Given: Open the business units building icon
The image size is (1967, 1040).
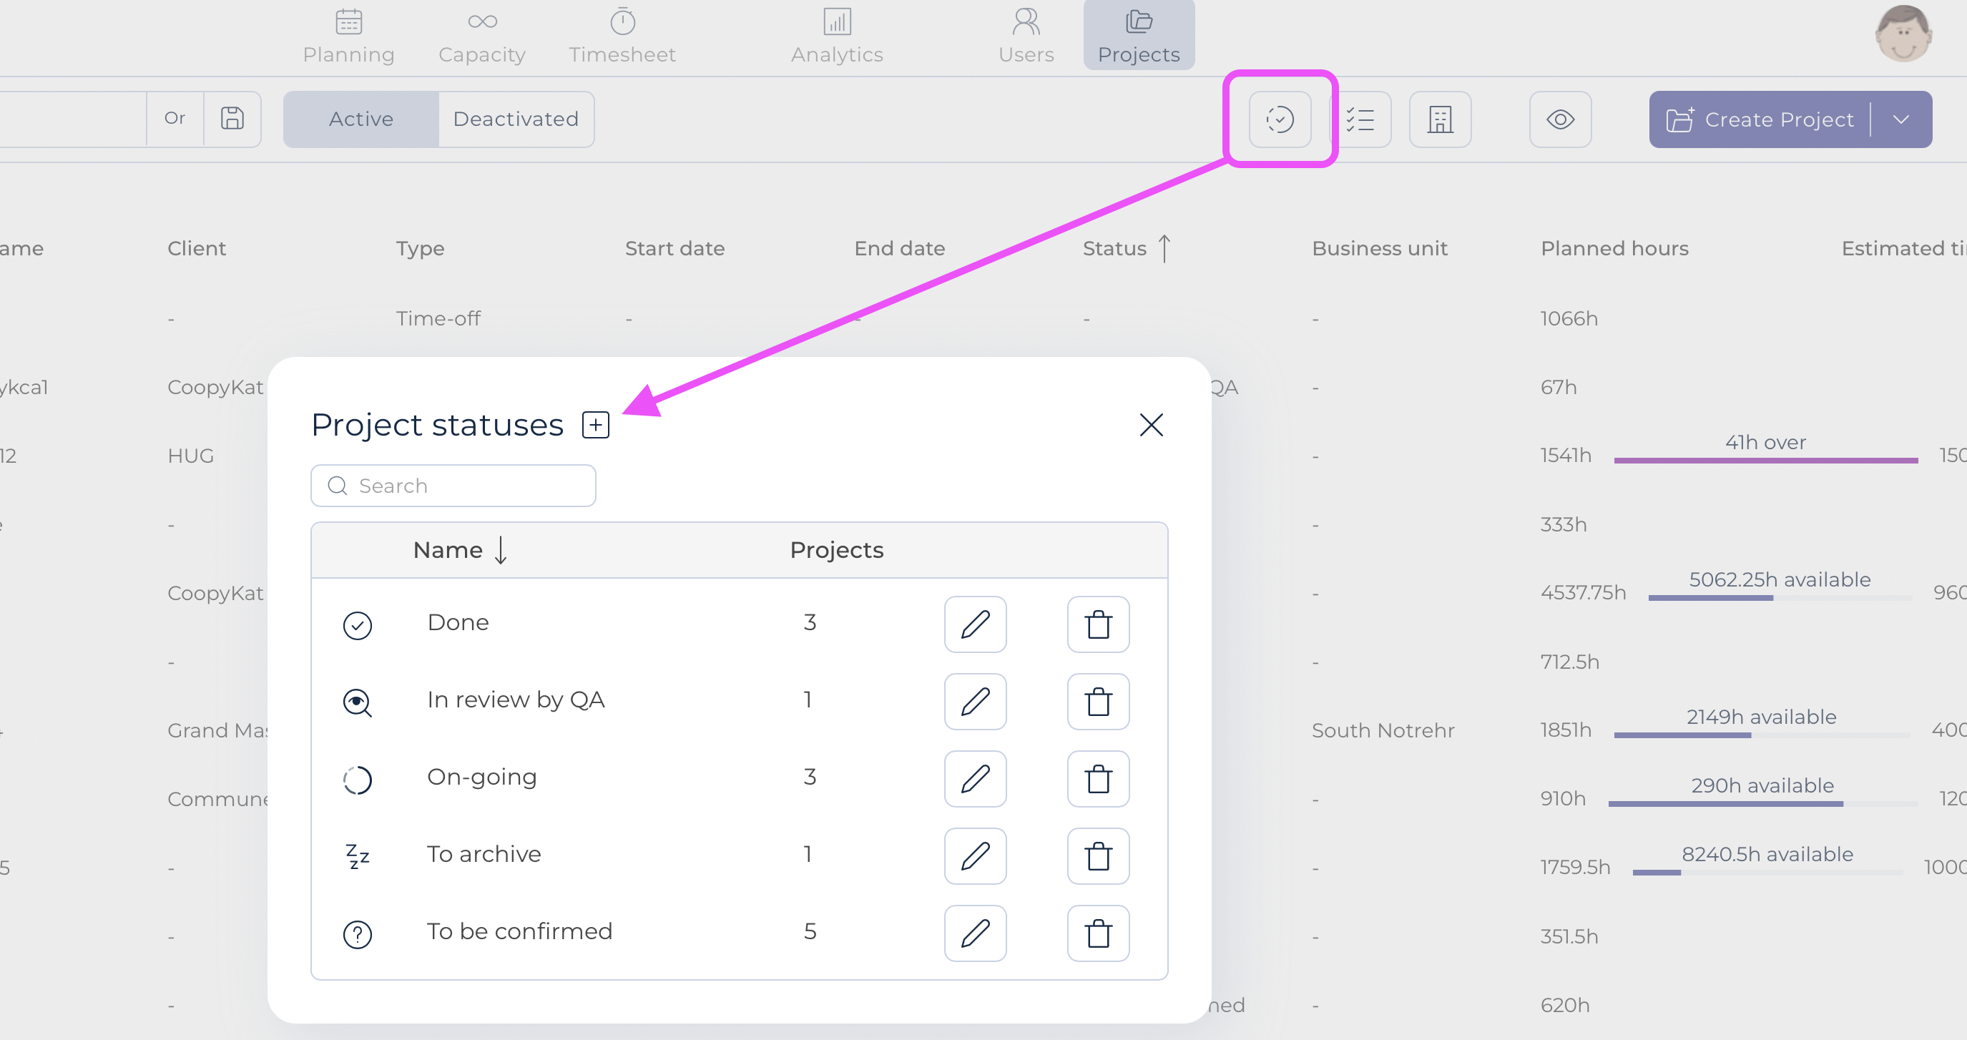Looking at the screenshot, I should (1439, 119).
